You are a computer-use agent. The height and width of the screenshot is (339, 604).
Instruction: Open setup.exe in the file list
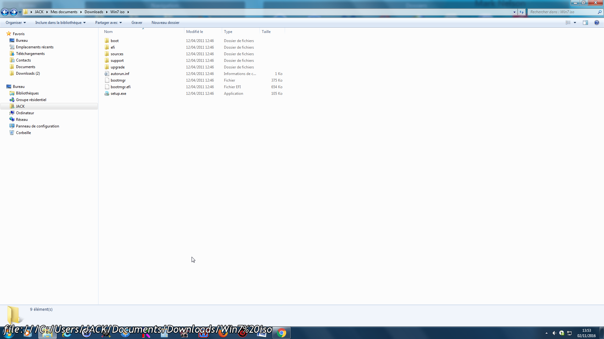click(x=118, y=93)
